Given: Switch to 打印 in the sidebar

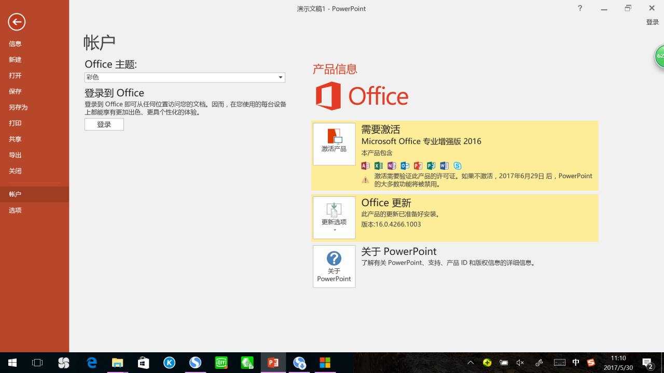Looking at the screenshot, I should click(x=15, y=123).
